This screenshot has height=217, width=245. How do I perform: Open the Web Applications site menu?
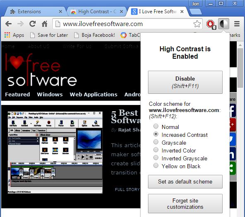pyautogui.click(x=93, y=94)
